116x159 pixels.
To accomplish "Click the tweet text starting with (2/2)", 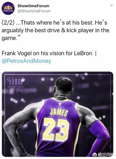I will pos(55,30).
